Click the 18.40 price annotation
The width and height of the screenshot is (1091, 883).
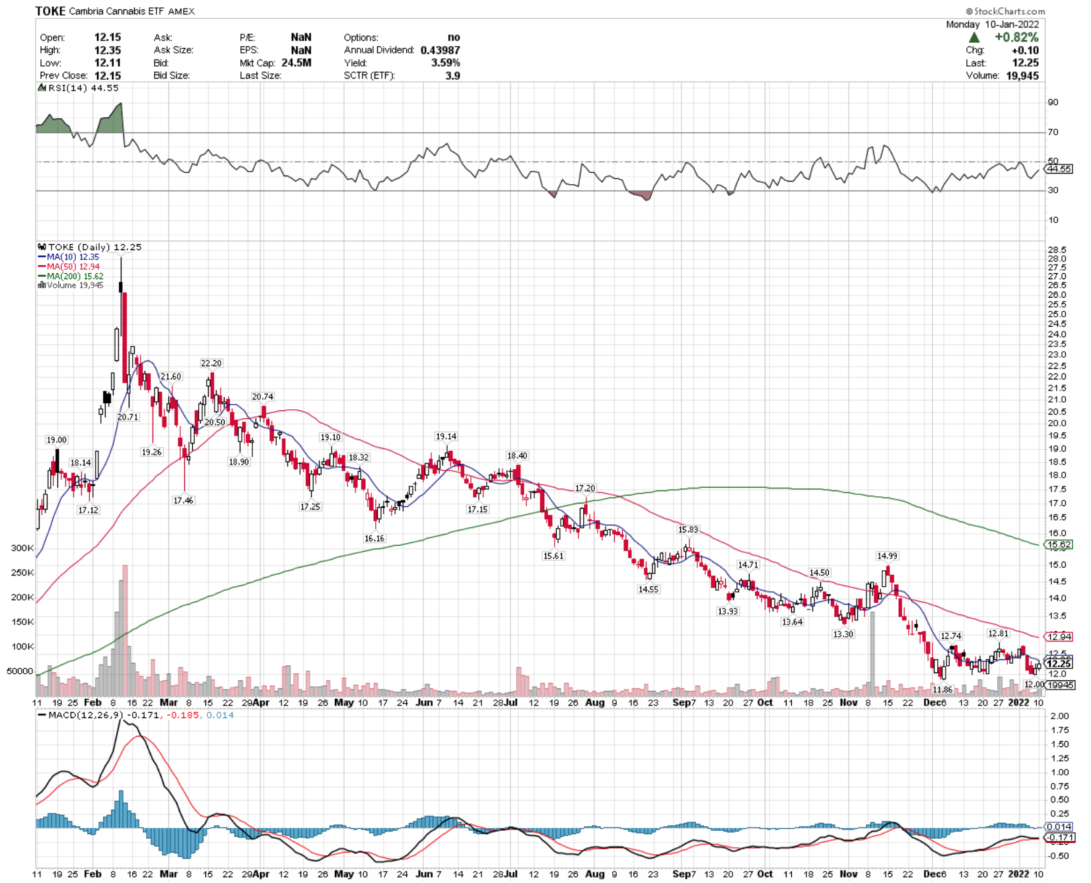(x=517, y=456)
